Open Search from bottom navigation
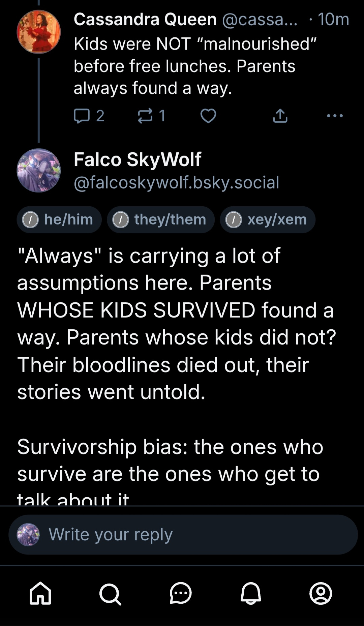The image size is (364, 626). pyautogui.click(x=110, y=594)
